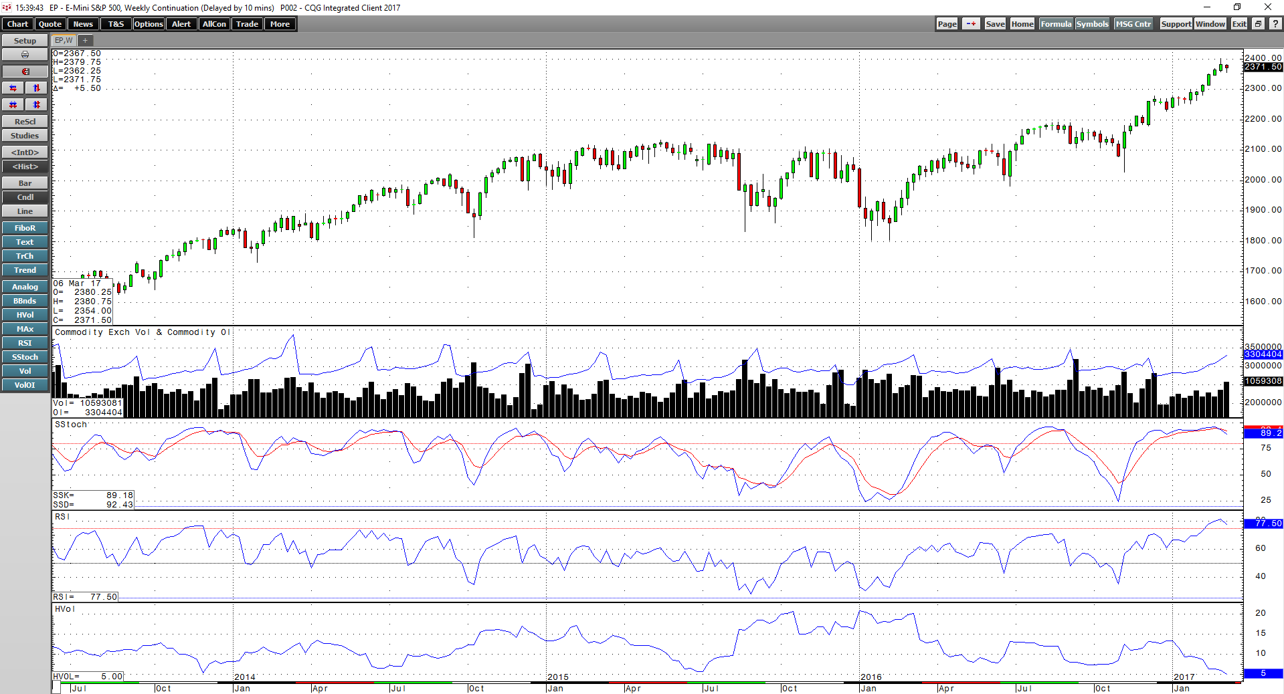Viewport: 1284px width, 694px height.
Task: Click the Page button
Action: pos(947,24)
